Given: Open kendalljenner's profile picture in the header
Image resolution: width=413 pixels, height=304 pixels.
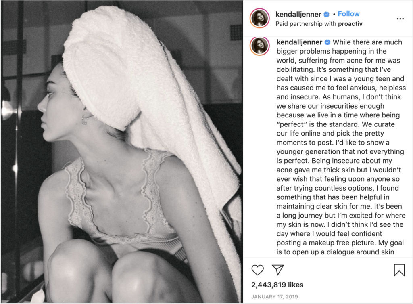Looking at the screenshot, I should click(x=260, y=19).
